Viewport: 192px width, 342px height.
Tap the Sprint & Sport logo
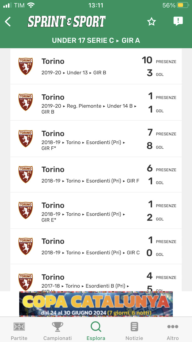67,22
